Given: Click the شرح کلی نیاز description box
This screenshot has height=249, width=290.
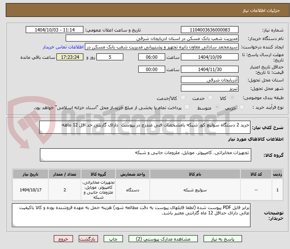Looking at the screenshot, I should (145, 127).
